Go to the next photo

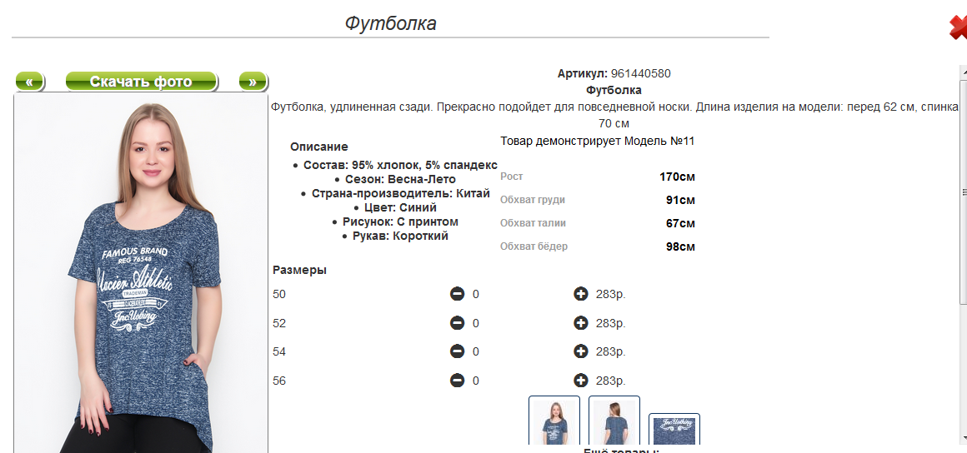(x=253, y=82)
